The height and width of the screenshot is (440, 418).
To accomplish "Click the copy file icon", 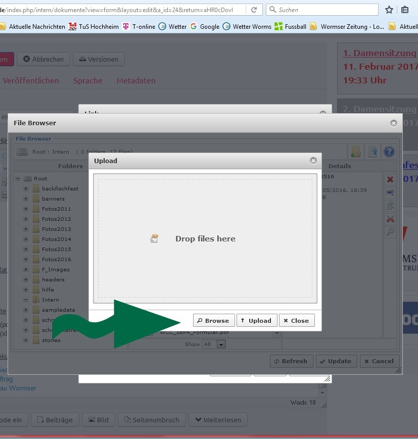I will click(390, 206).
